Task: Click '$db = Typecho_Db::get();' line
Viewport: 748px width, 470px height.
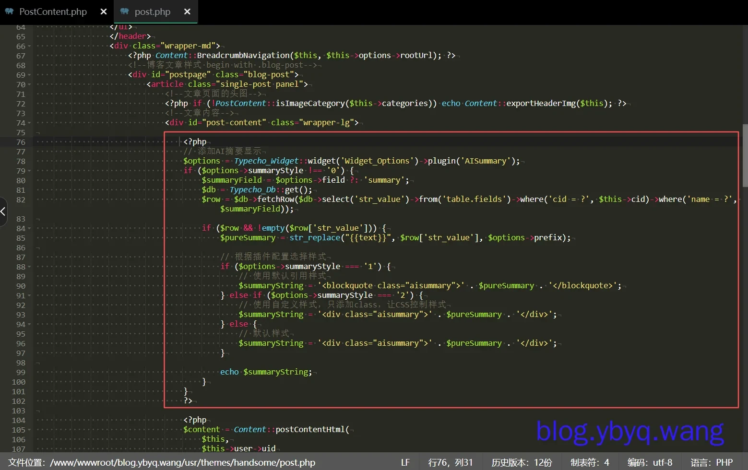Action: pos(257,190)
